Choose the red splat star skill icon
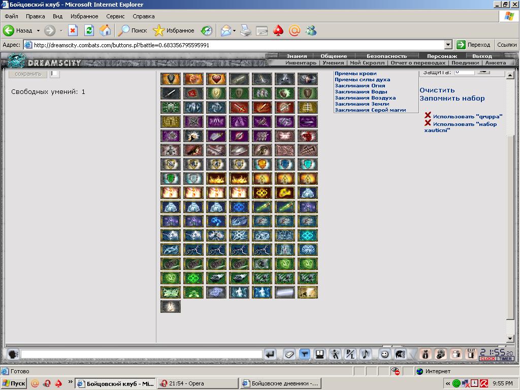Image resolution: width=520 pixels, height=390 pixels. (x=193, y=93)
